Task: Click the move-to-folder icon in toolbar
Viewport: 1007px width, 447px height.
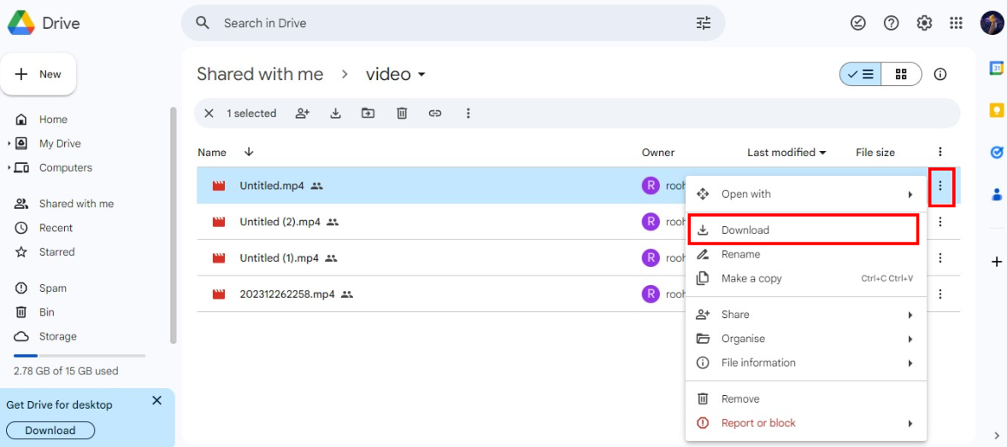Action: [368, 113]
